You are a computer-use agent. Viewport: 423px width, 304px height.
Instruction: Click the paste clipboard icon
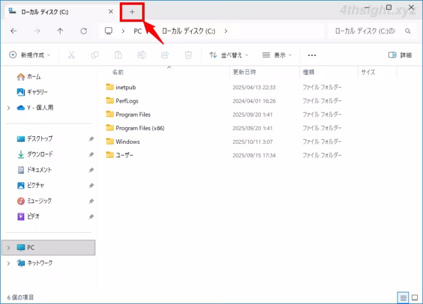118,55
